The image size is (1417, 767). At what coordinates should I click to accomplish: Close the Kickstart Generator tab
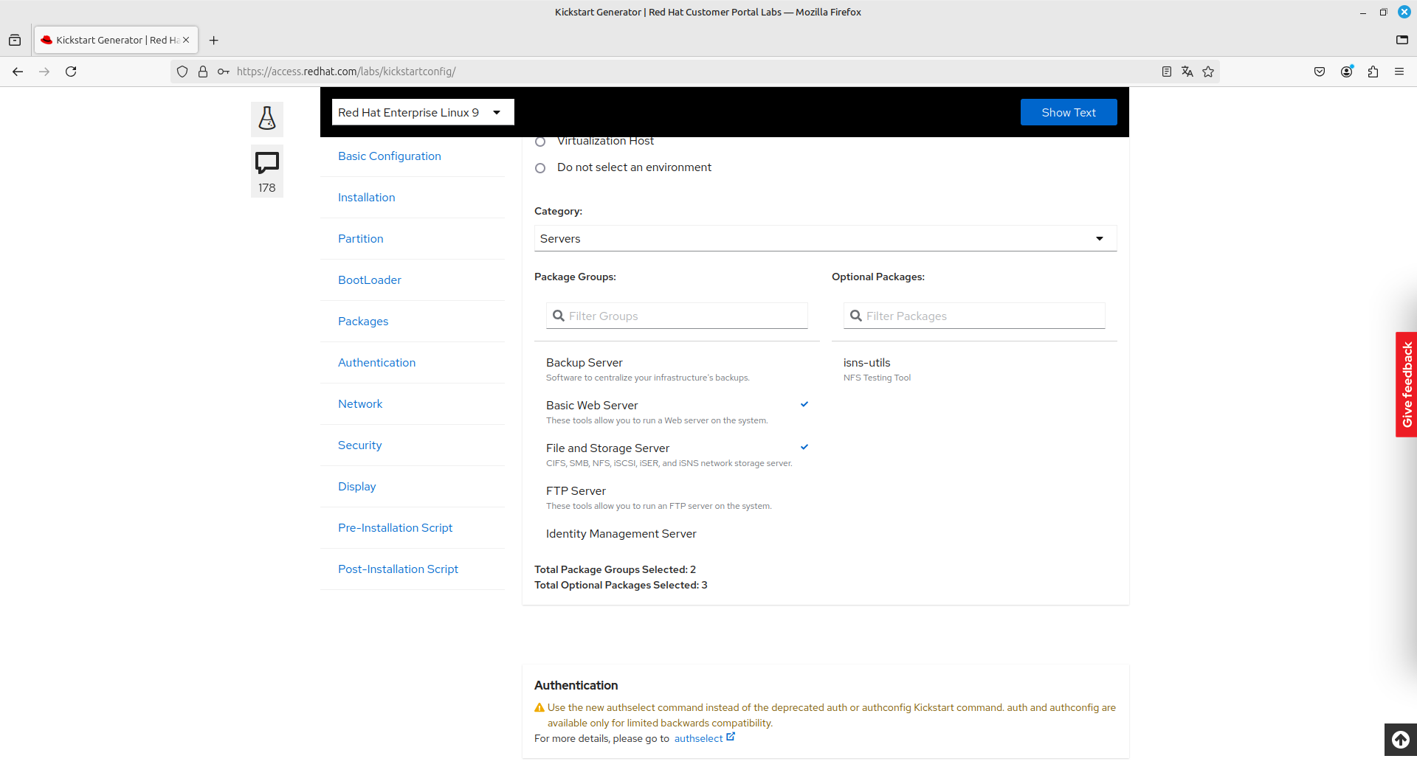[x=186, y=40]
